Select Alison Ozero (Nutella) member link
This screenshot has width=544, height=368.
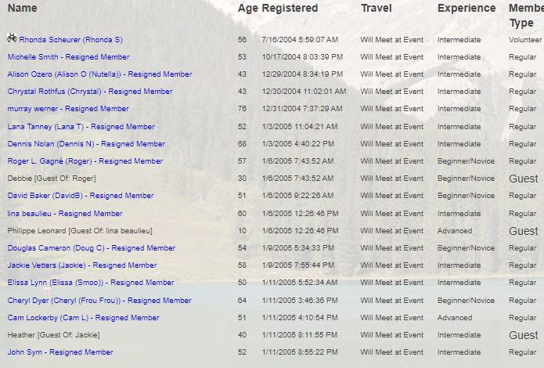tap(99, 74)
